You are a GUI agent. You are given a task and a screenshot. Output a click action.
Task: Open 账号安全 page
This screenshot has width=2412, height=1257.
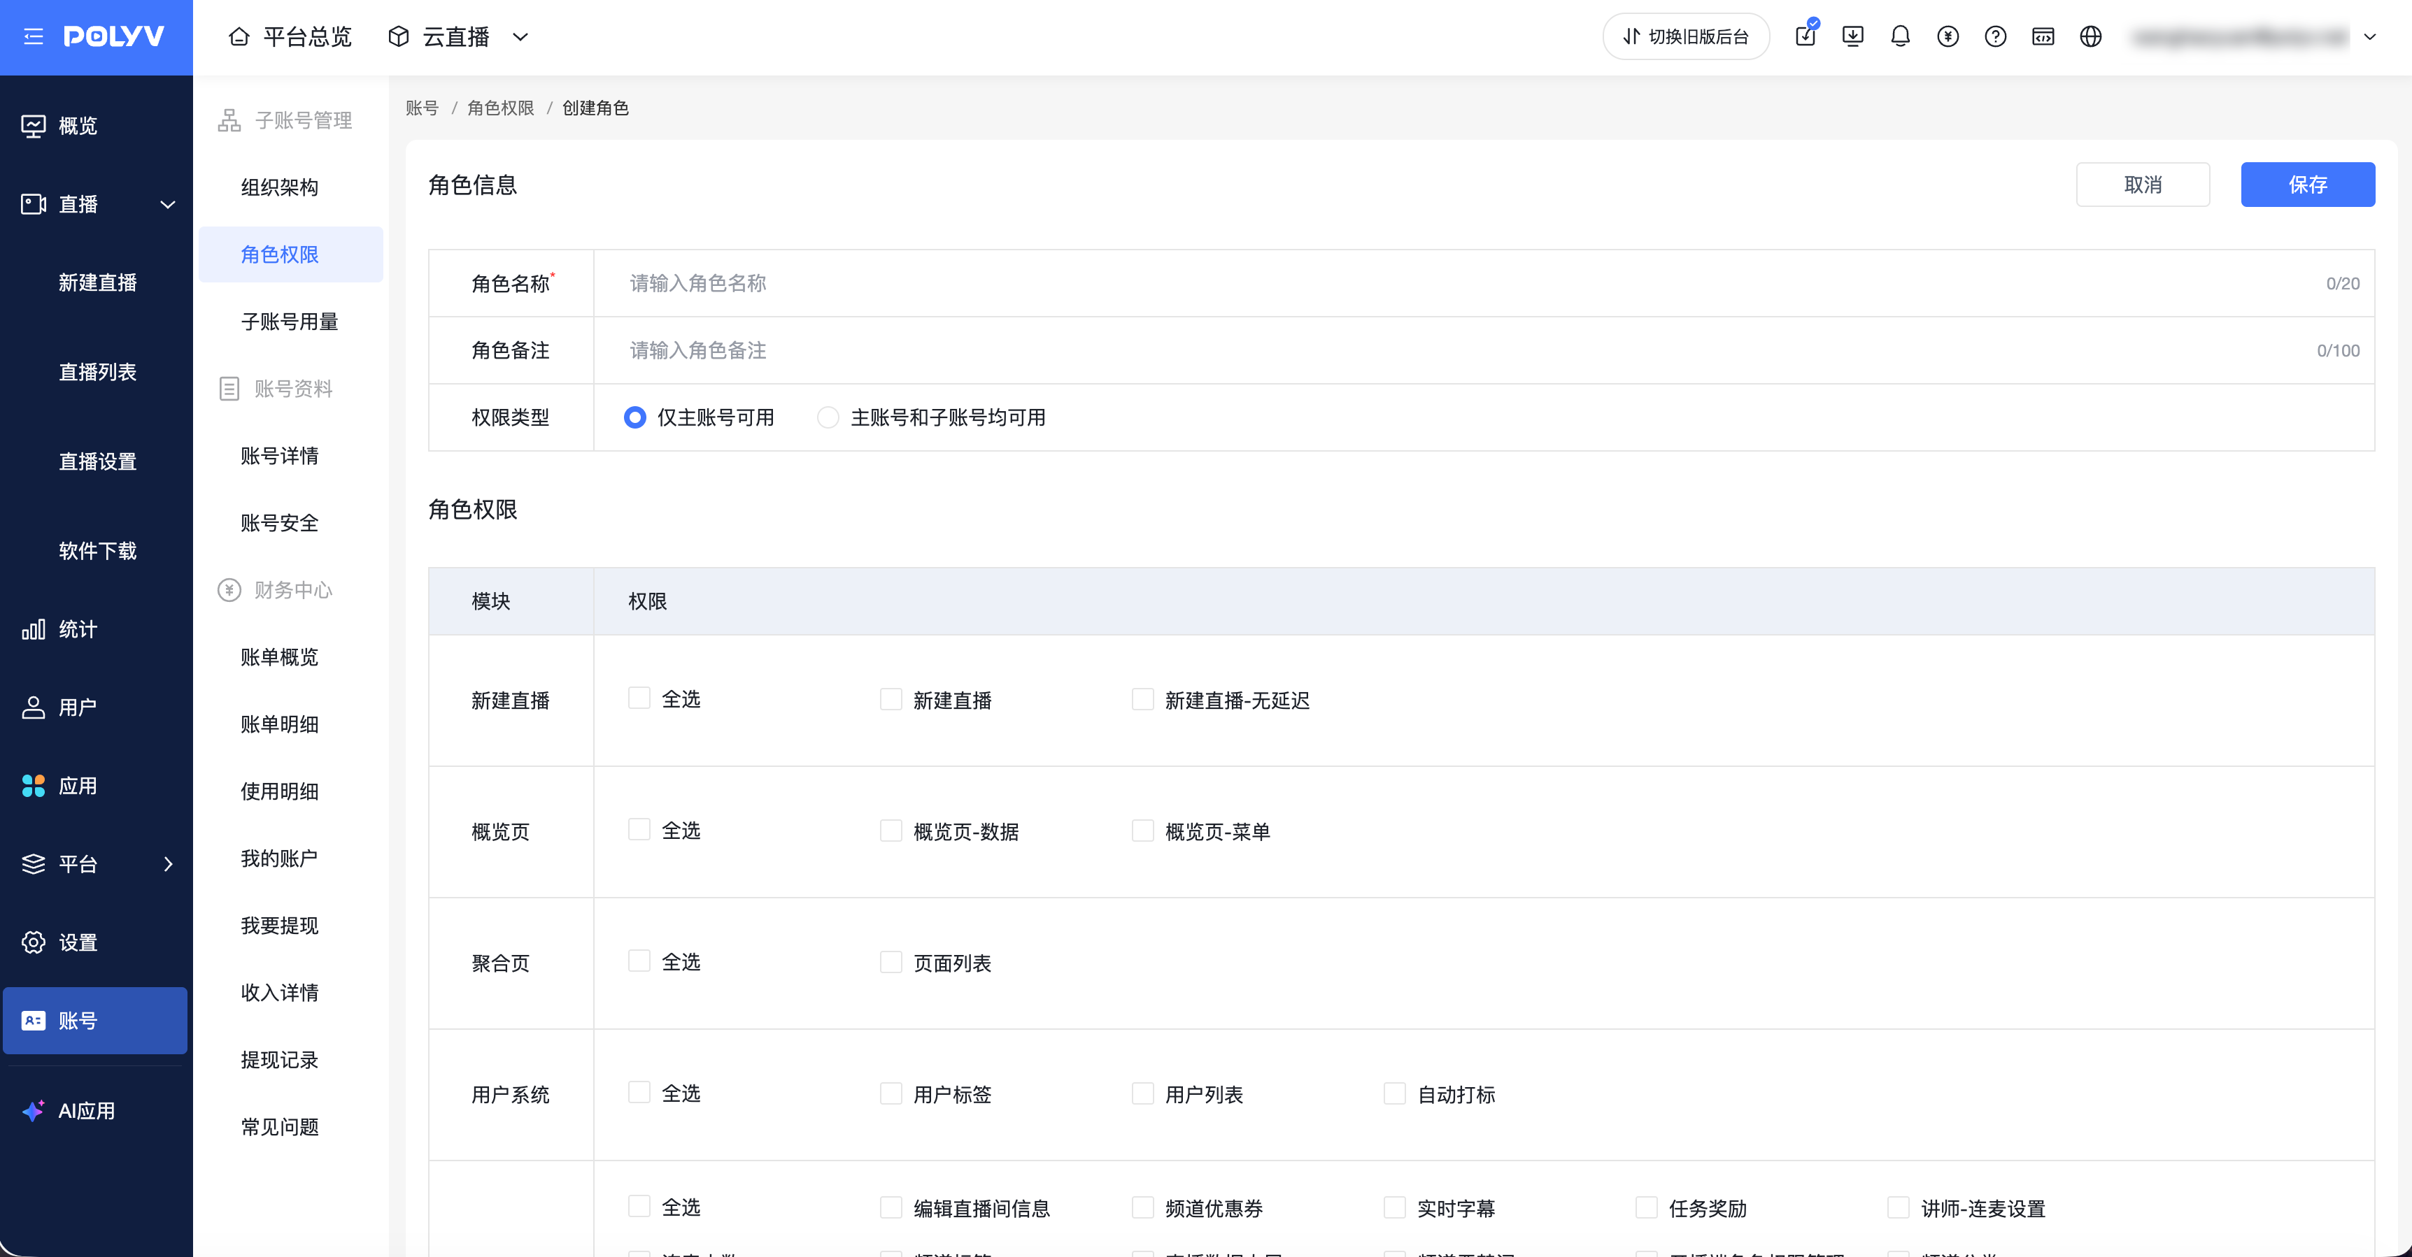tap(280, 523)
